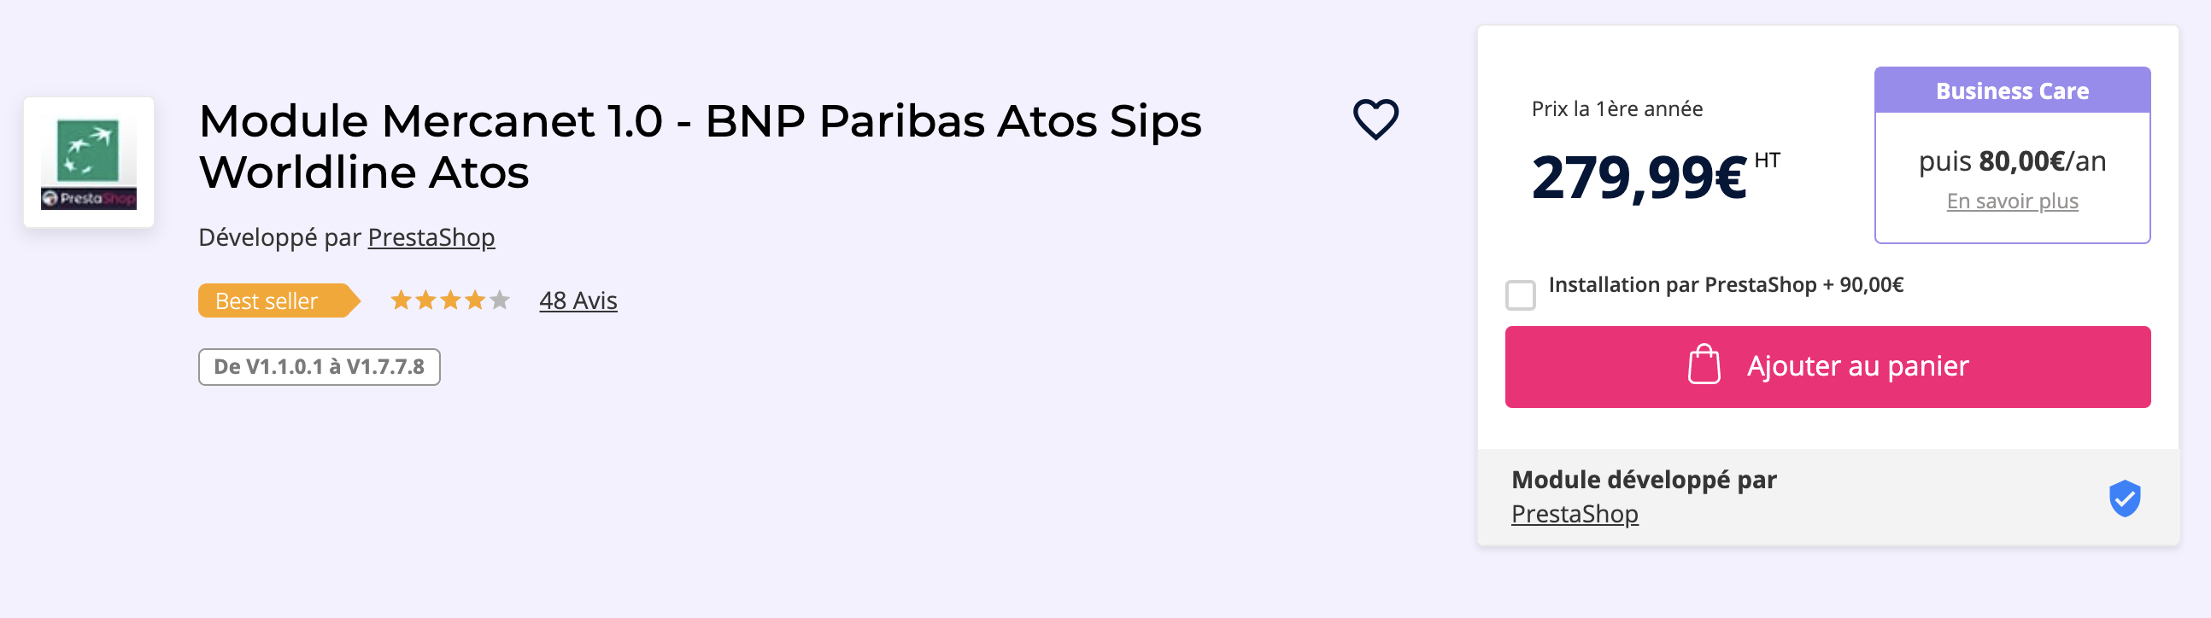This screenshot has height=618, width=2211.
Task: Click Installation par PrestaShop + 90,00€ label
Action: [x=1725, y=285]
